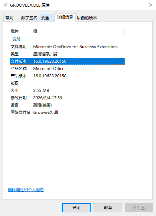Select the 文件说明 property row

[67, 47]
